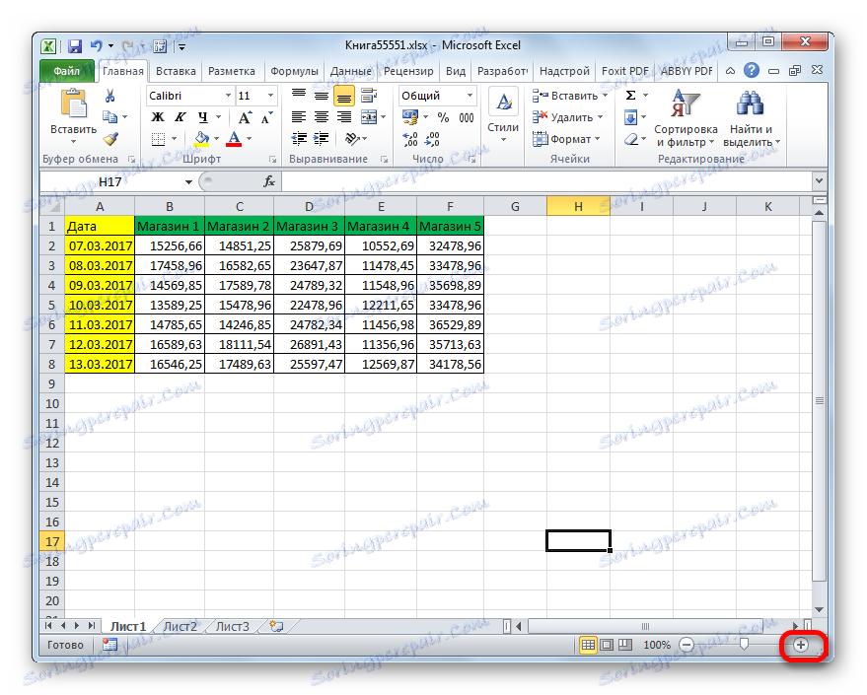The image size is (867, 695).
Task: Click the zoom in plus button
Action: [801, 645]
